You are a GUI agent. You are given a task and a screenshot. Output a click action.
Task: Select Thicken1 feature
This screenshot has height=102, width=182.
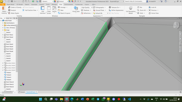click(9, 73)
